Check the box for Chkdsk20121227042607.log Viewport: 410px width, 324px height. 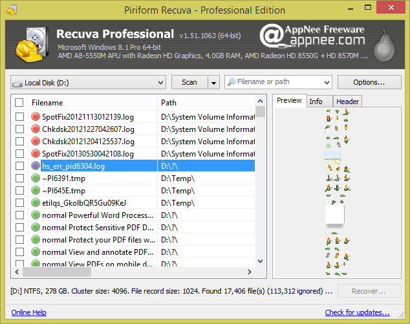19,129
